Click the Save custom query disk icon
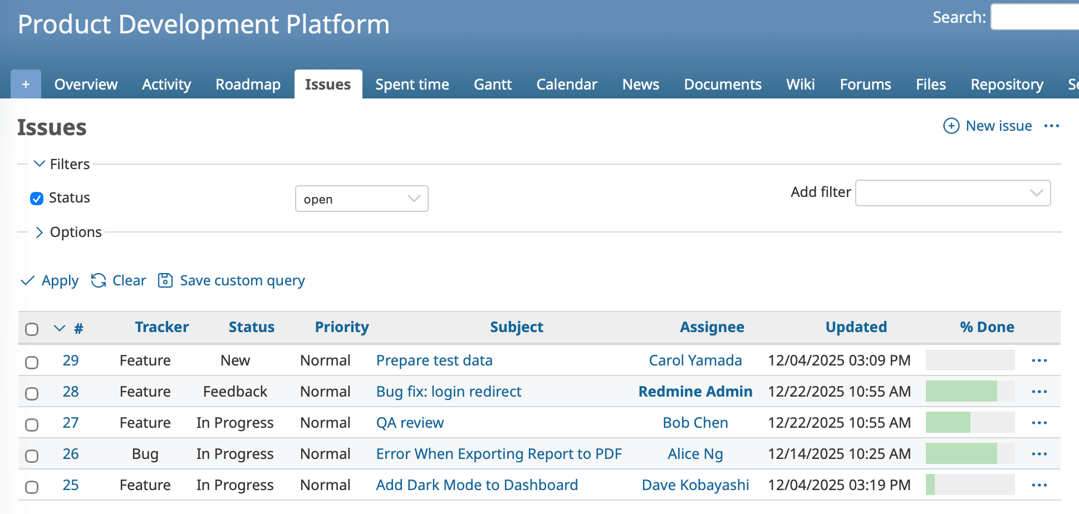1079x514 pixels. 165,281
